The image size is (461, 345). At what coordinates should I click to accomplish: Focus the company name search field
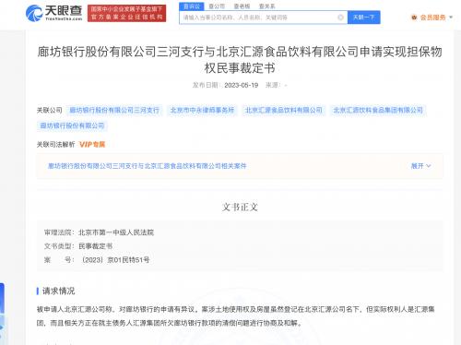(259, 18)
